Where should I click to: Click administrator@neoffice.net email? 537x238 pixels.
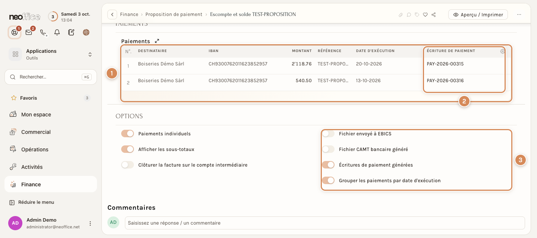[53, 227]
